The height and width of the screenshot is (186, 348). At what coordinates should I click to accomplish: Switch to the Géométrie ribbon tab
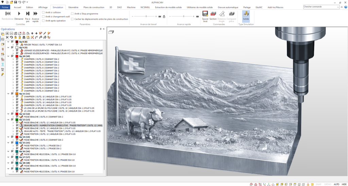(x=73, y=7)
